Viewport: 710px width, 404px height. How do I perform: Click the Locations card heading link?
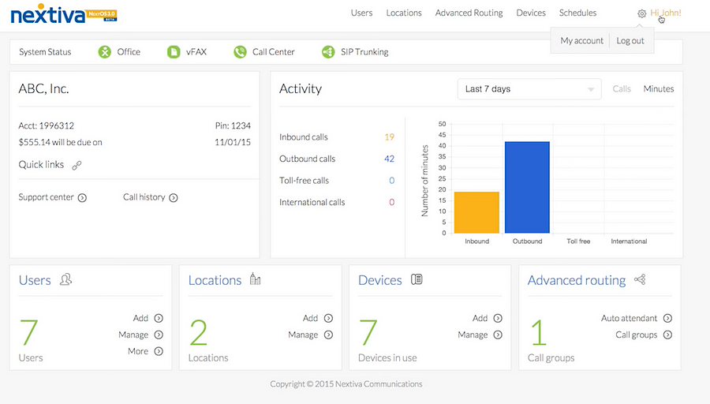coord(215,280)
